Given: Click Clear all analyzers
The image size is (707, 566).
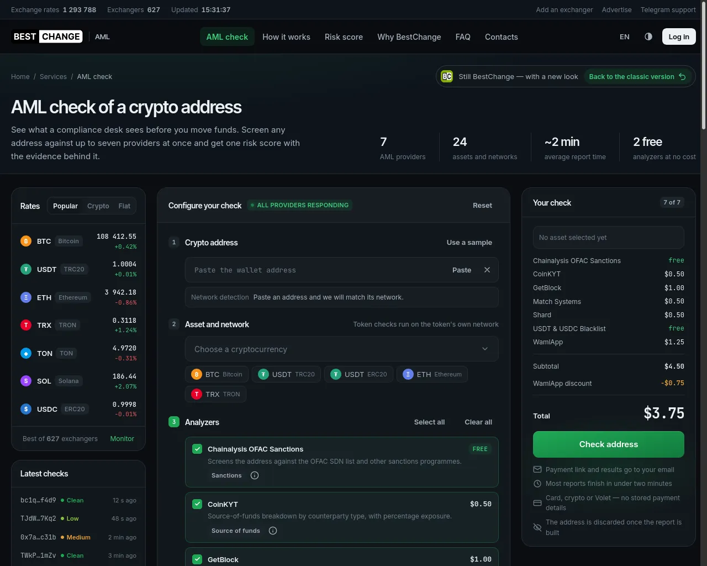Looking at the screenshot, I should click(x=478, y=422).
